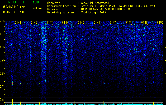The height and width of the screenshot is (105, 166).
Task: Click the 0.8 kHz axis label
Action: click(x=2, y=73)
